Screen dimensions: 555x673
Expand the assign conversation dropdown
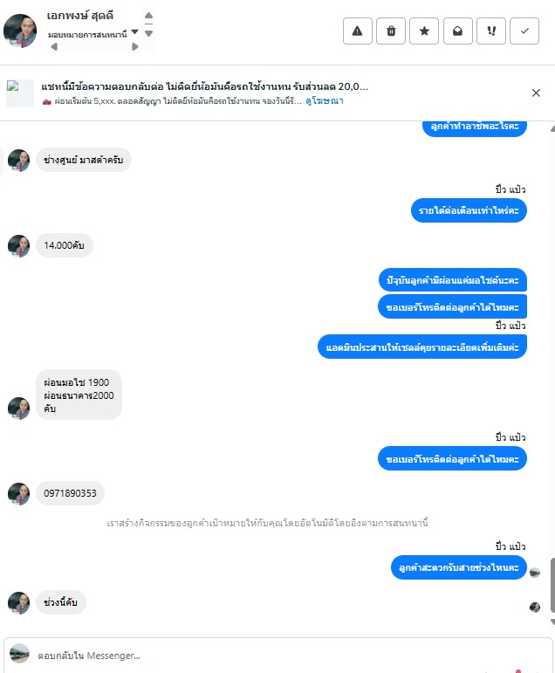click(134, 31)
